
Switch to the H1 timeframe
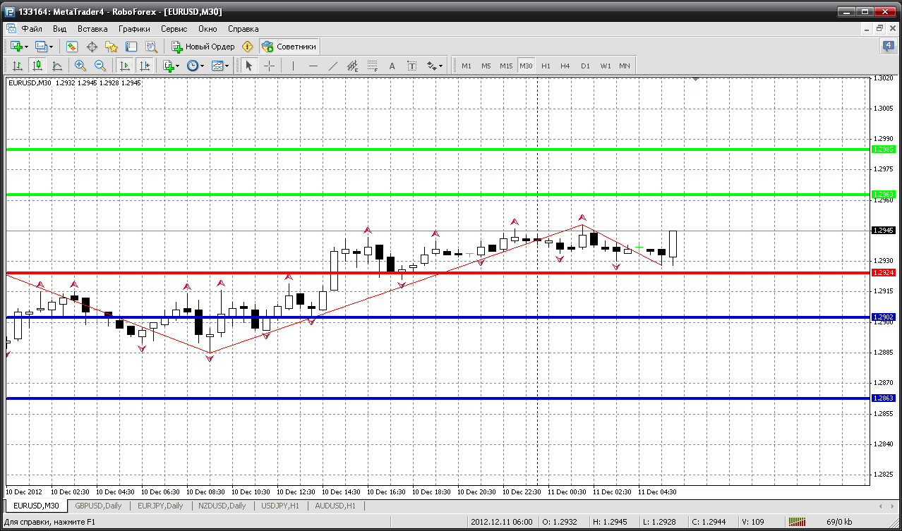click(x=546, y=66)
